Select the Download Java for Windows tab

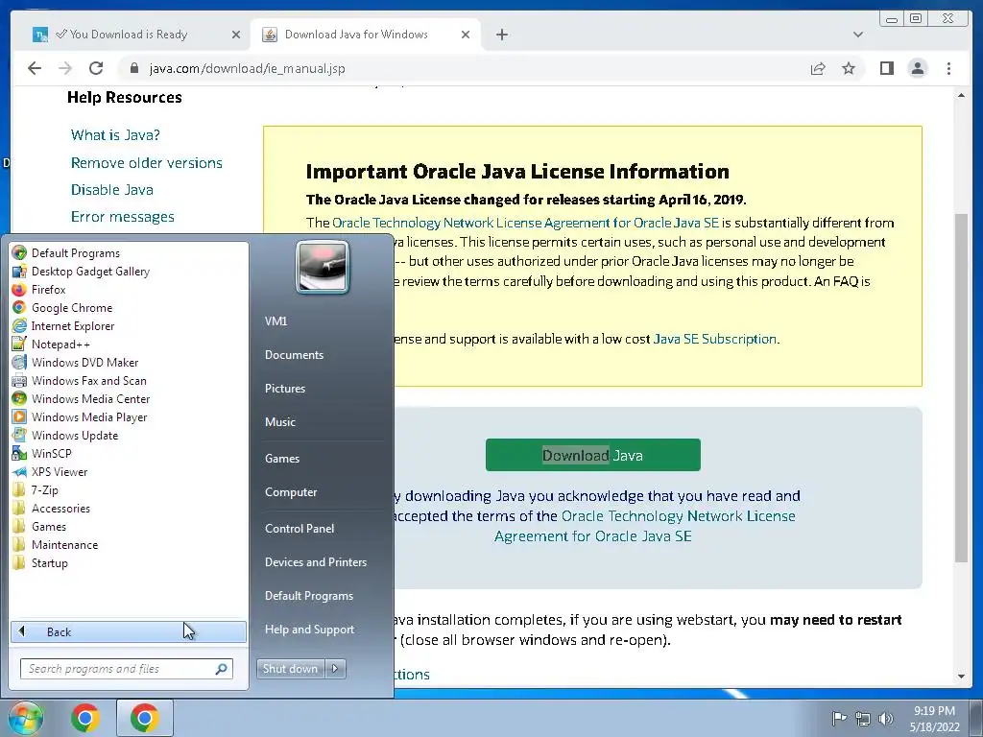point(366,35)
